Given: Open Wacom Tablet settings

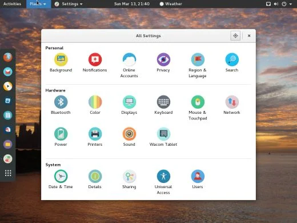Looking at the screenshot, I should coord(163,137).
